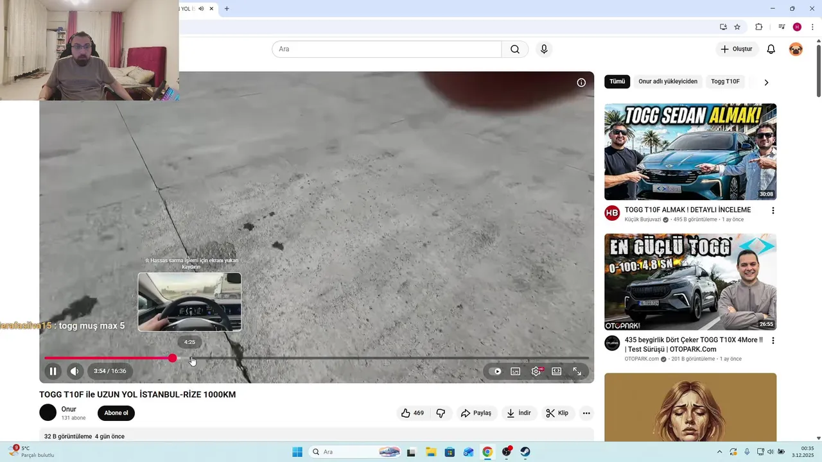Show more filter chips with right arrow
The height and width of the screenshot is (462, 822).
click(x=766, y=82)
